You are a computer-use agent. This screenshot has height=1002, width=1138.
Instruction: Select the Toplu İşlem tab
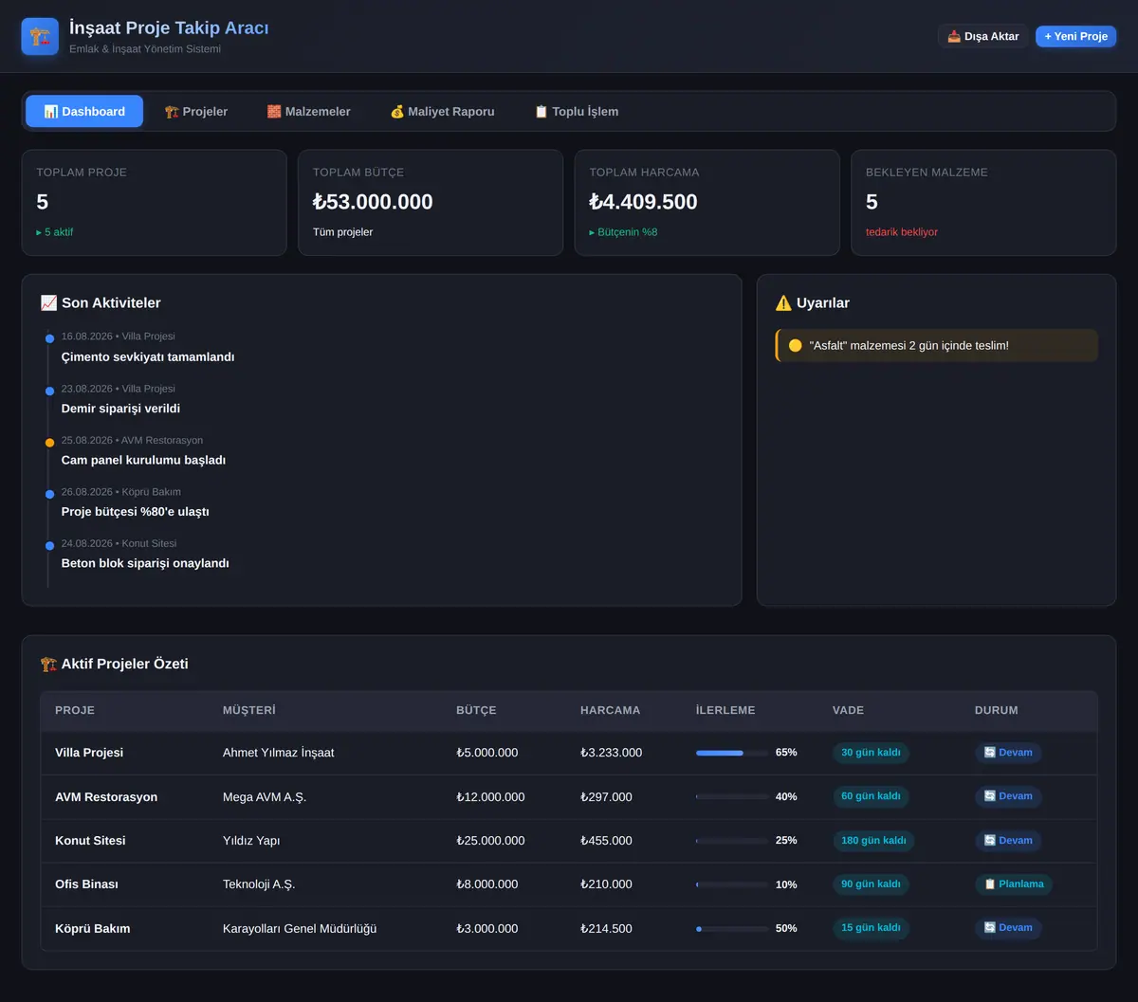pos(577,111)
